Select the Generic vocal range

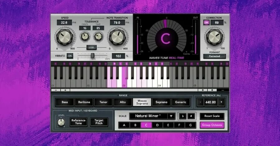click(x=180, y=102)
